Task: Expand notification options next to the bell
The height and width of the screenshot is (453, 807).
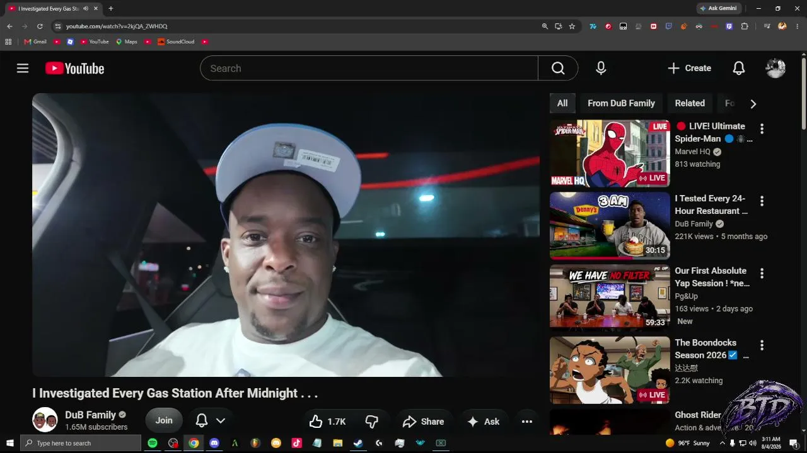Action: (221, 421)
